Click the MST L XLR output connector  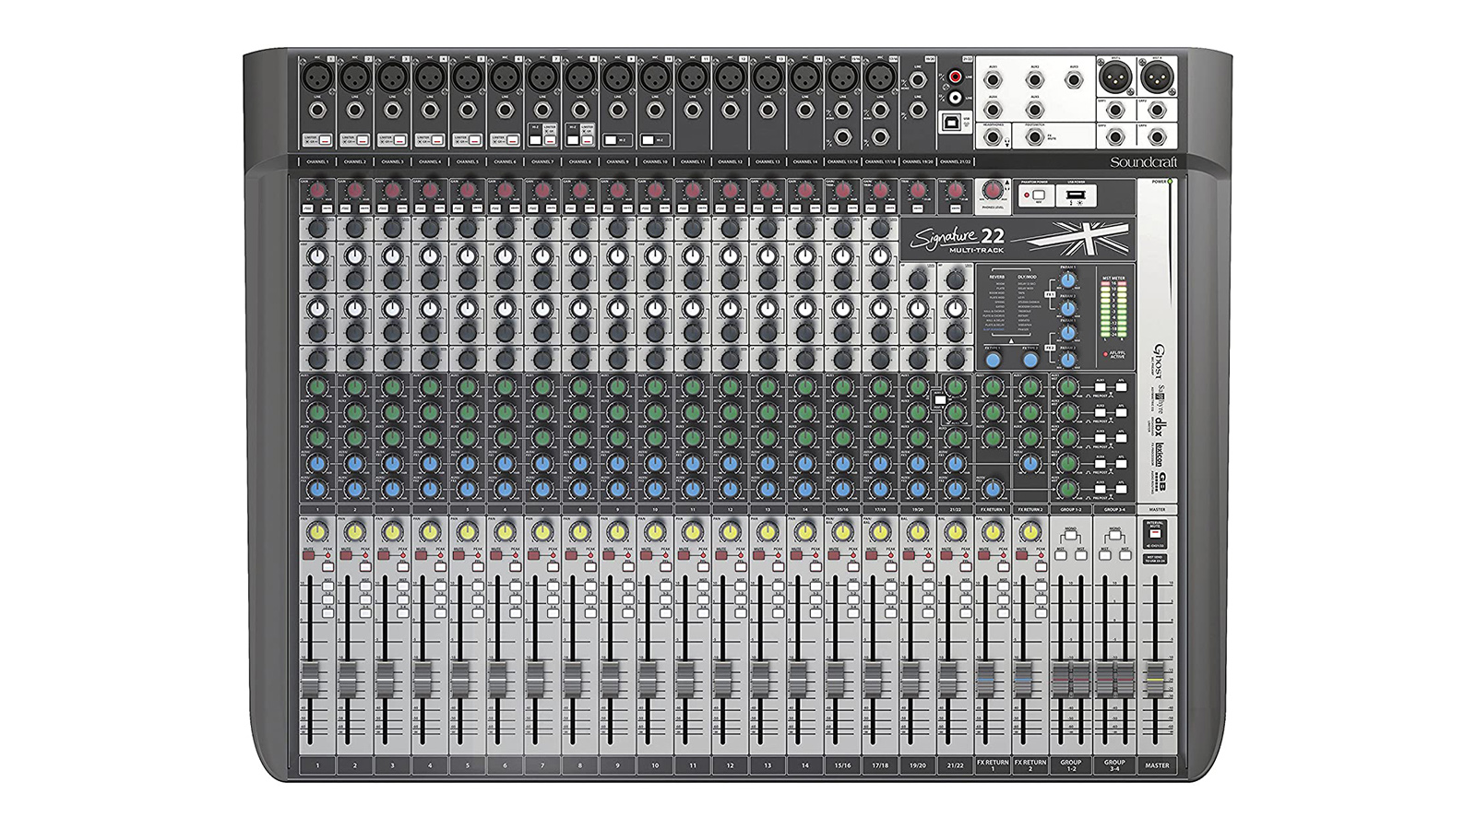point(1116,77)
